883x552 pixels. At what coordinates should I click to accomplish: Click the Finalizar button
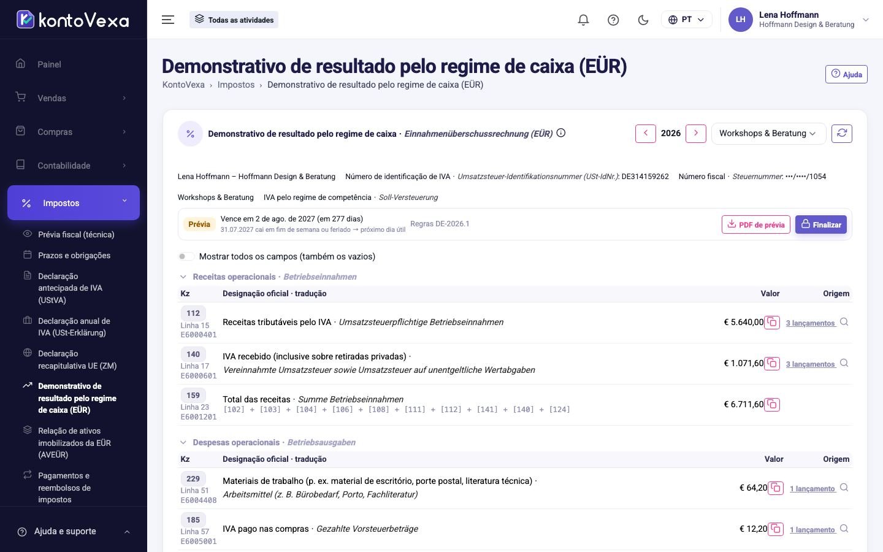tap(821, 224)
